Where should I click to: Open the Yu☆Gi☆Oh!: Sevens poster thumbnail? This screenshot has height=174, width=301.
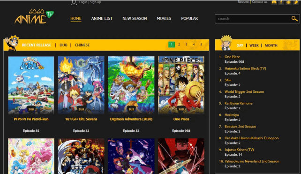point(81,85)
